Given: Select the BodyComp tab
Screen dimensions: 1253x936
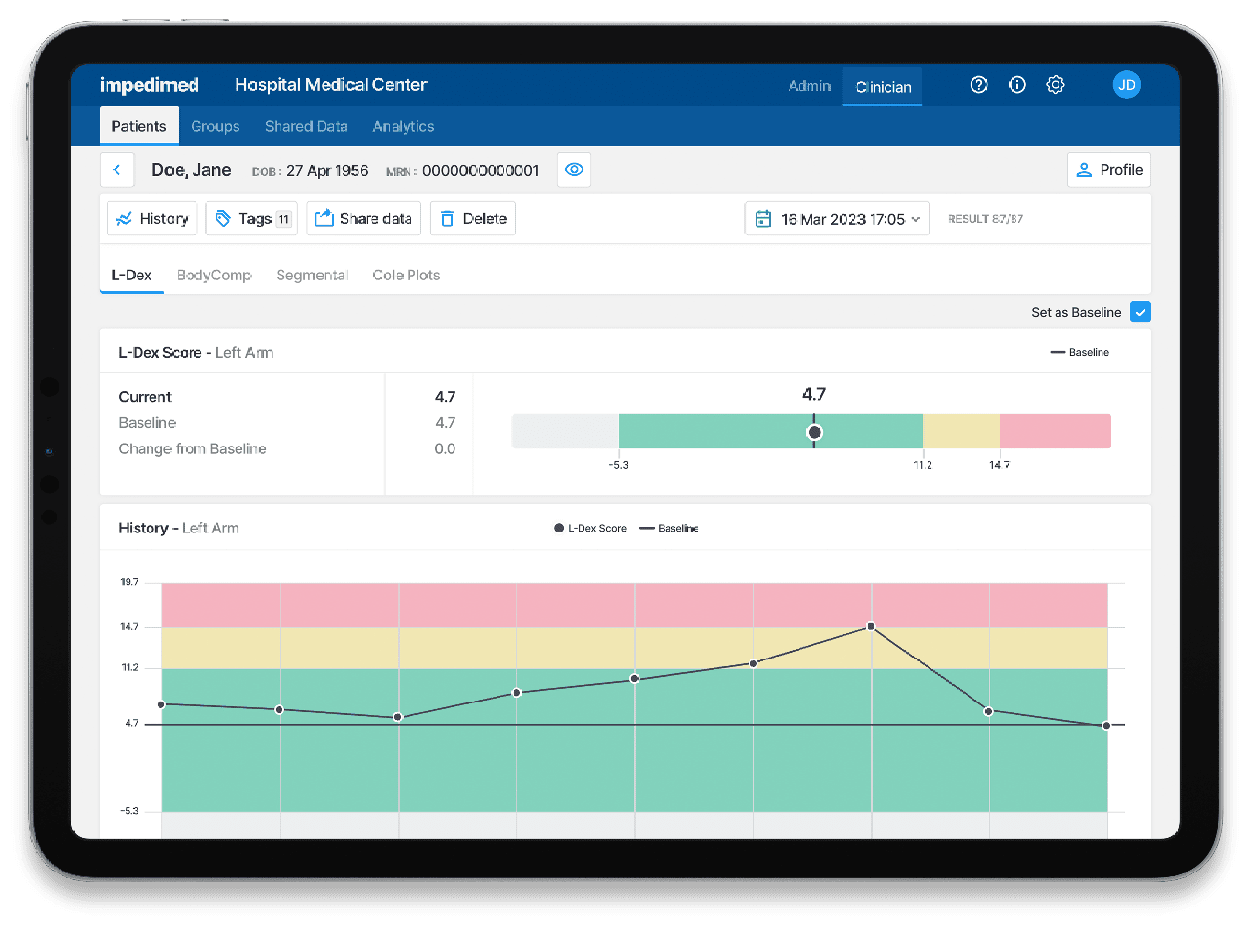Looking at the screenshot, I should click(214, 275).
